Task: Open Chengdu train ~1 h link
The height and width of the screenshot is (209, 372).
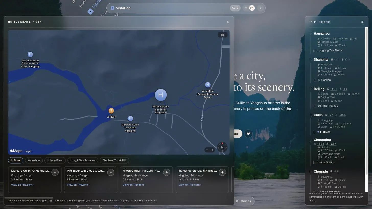Action: pyautogui.click(x=334, y=171)
